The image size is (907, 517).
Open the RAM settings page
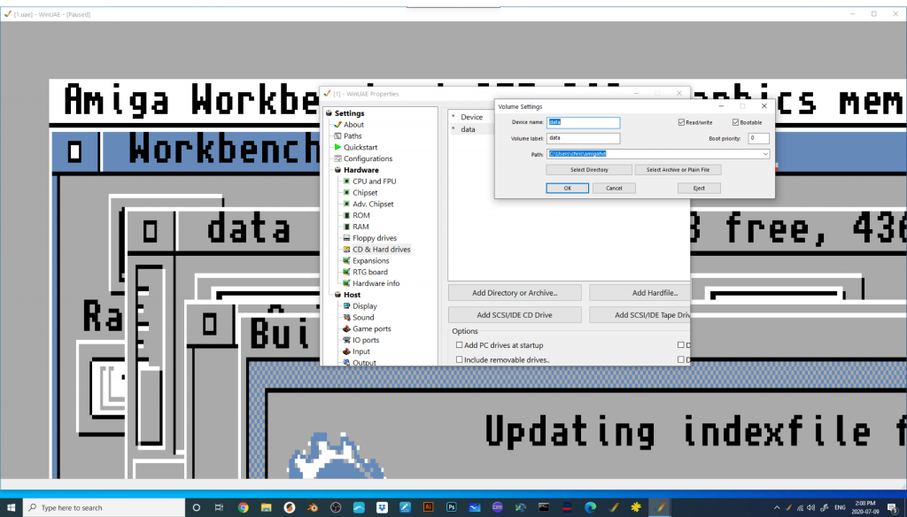tap(360, 227)
